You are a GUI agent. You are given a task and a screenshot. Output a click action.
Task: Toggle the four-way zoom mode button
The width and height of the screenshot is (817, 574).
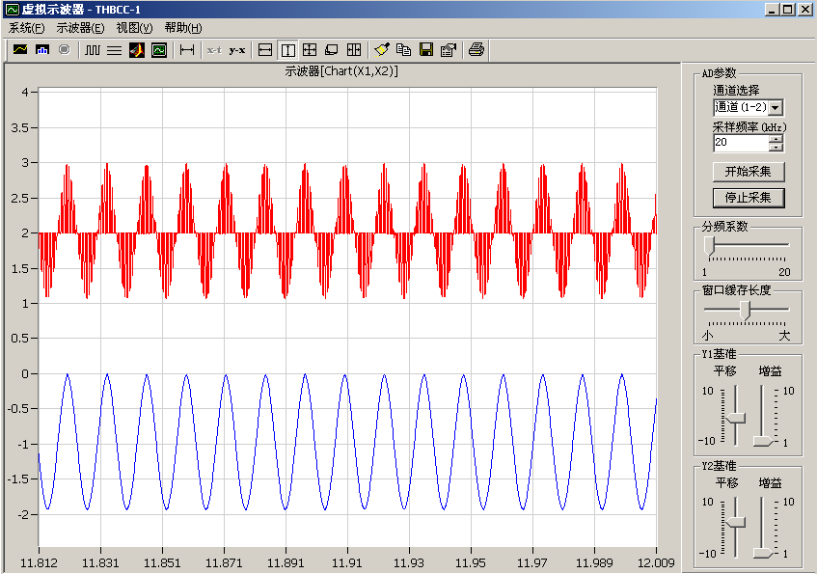pos(310,49)
